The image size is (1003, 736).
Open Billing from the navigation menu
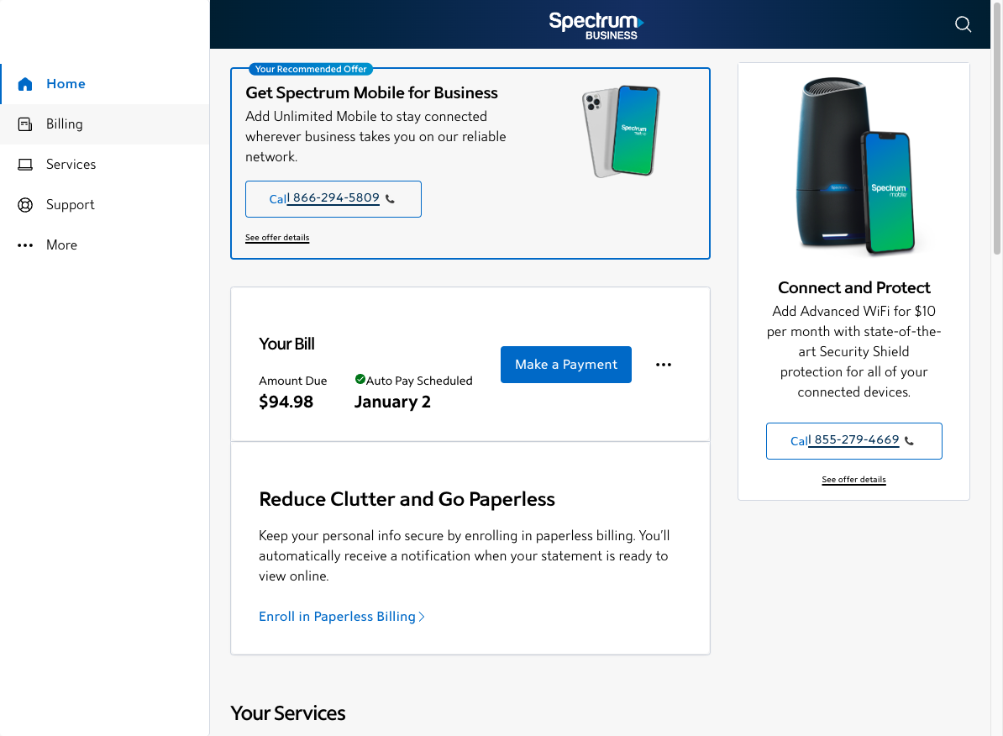click(x=104, y=124)
